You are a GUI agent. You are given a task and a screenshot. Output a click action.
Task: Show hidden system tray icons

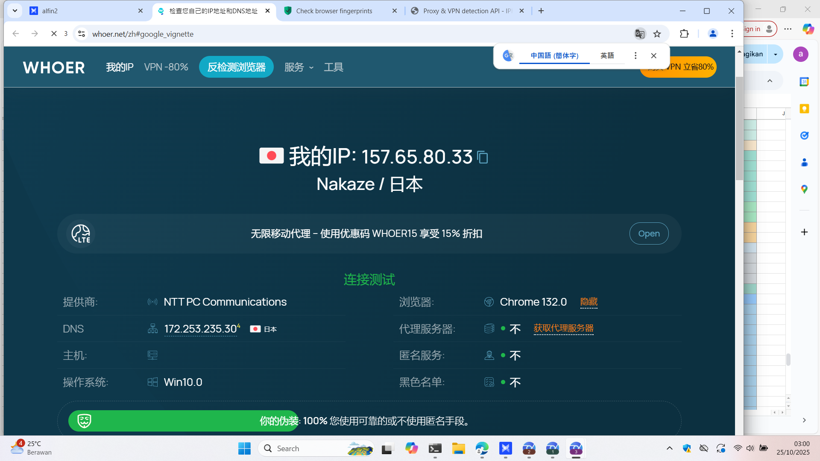tap(669, 448)
